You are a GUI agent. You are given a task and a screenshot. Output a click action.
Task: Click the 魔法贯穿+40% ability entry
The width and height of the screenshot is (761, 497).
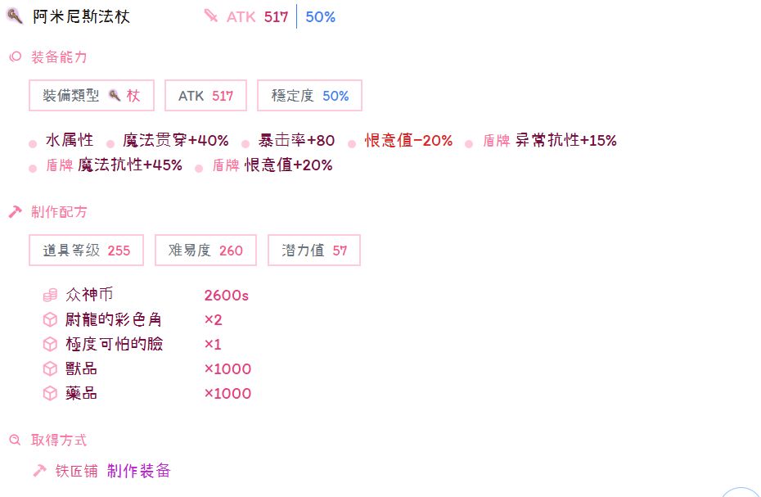175,141
